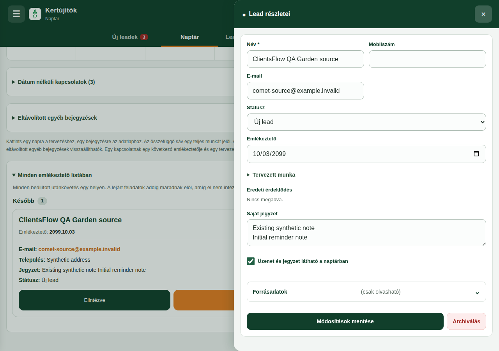This screenshot has width=499, height=351.
Task: Click the Archiválás button
Action: 466,321
